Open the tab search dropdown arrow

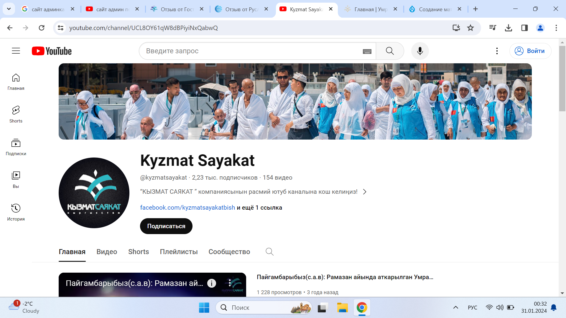[x=9, y=9]
